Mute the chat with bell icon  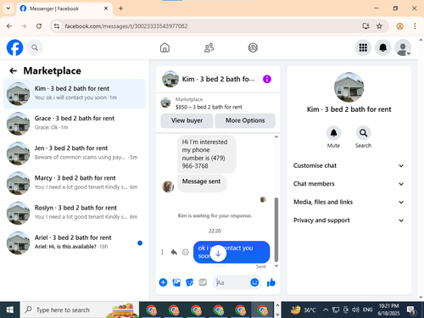(x=333, y=133)
